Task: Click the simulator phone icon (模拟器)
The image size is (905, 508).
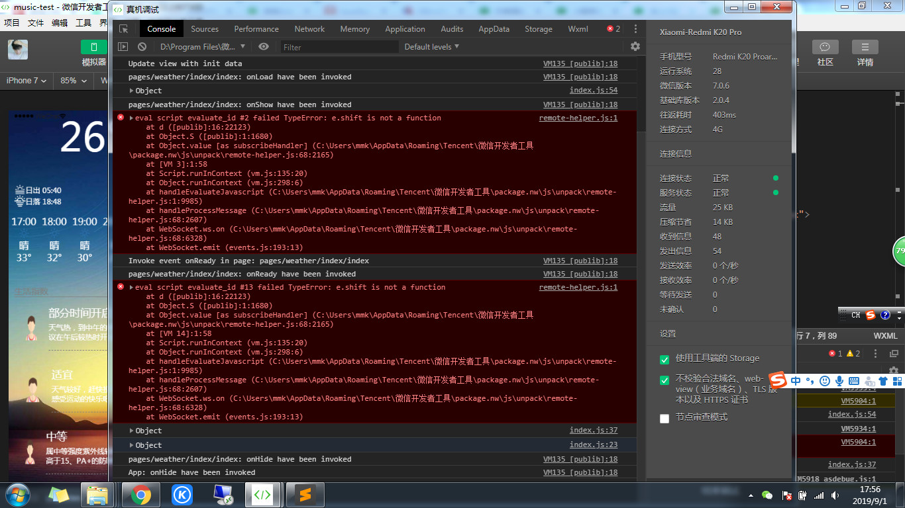Action: 94,47
